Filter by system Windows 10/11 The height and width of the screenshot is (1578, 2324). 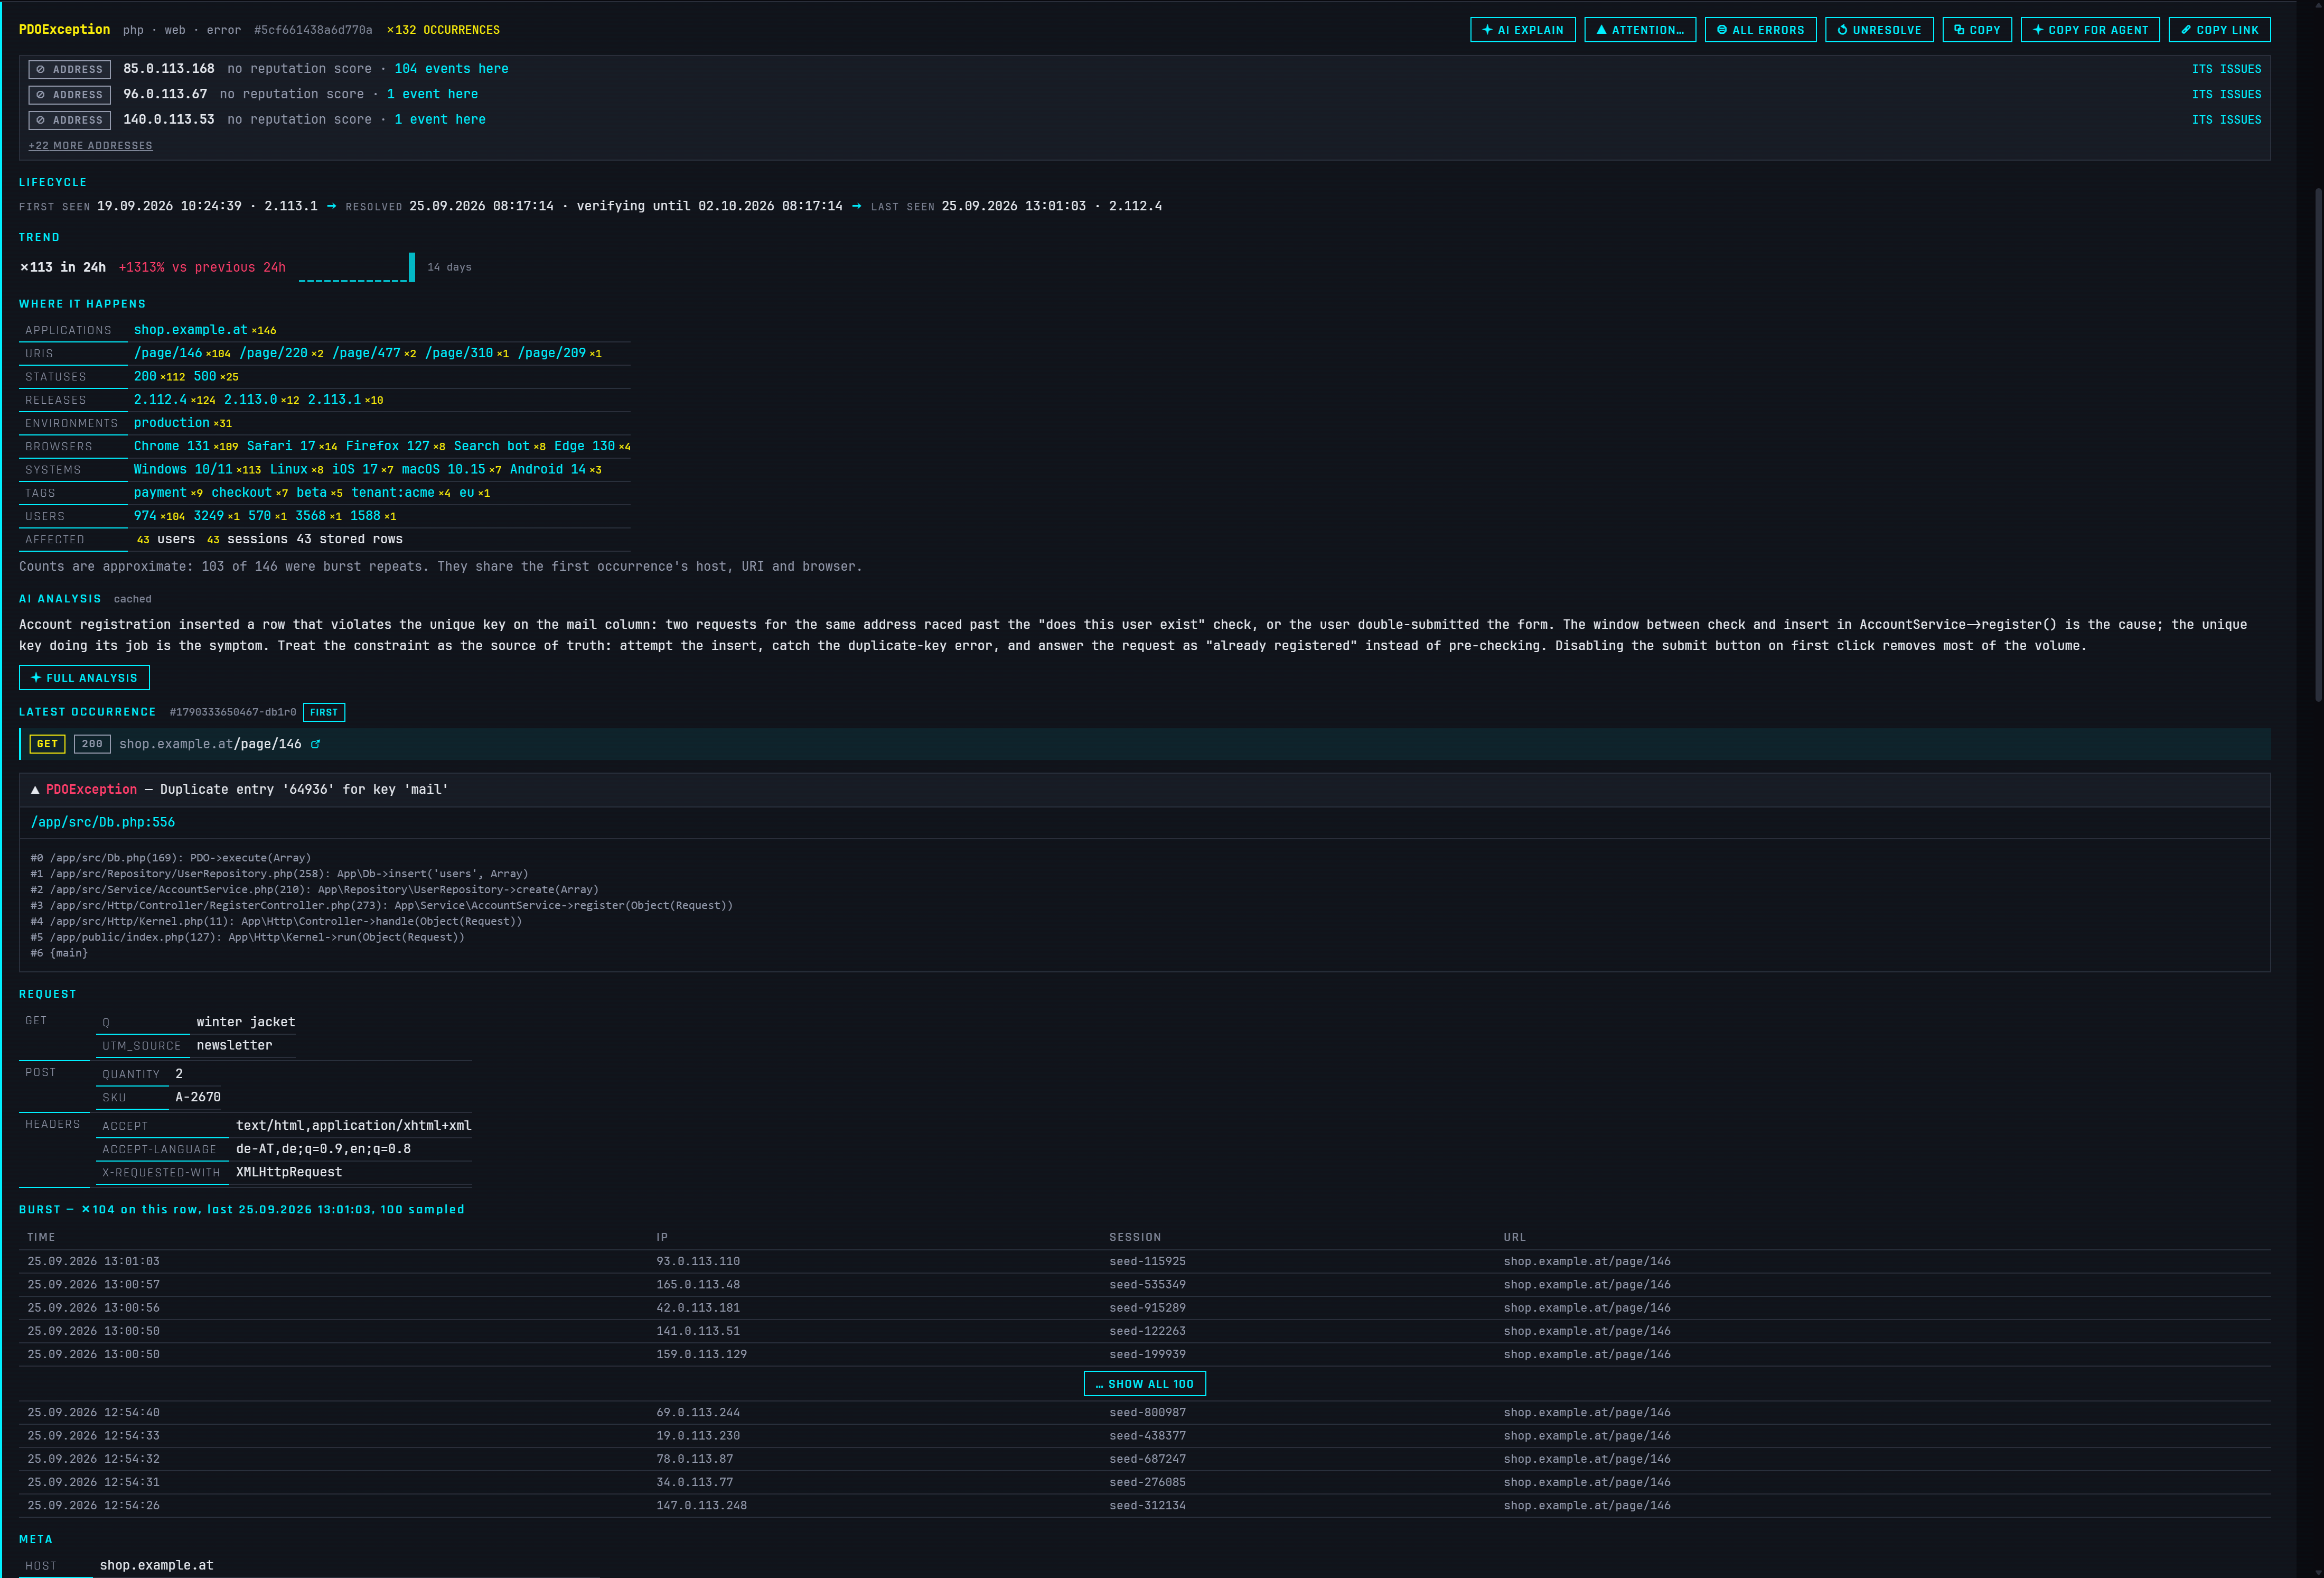click(183, 469)
